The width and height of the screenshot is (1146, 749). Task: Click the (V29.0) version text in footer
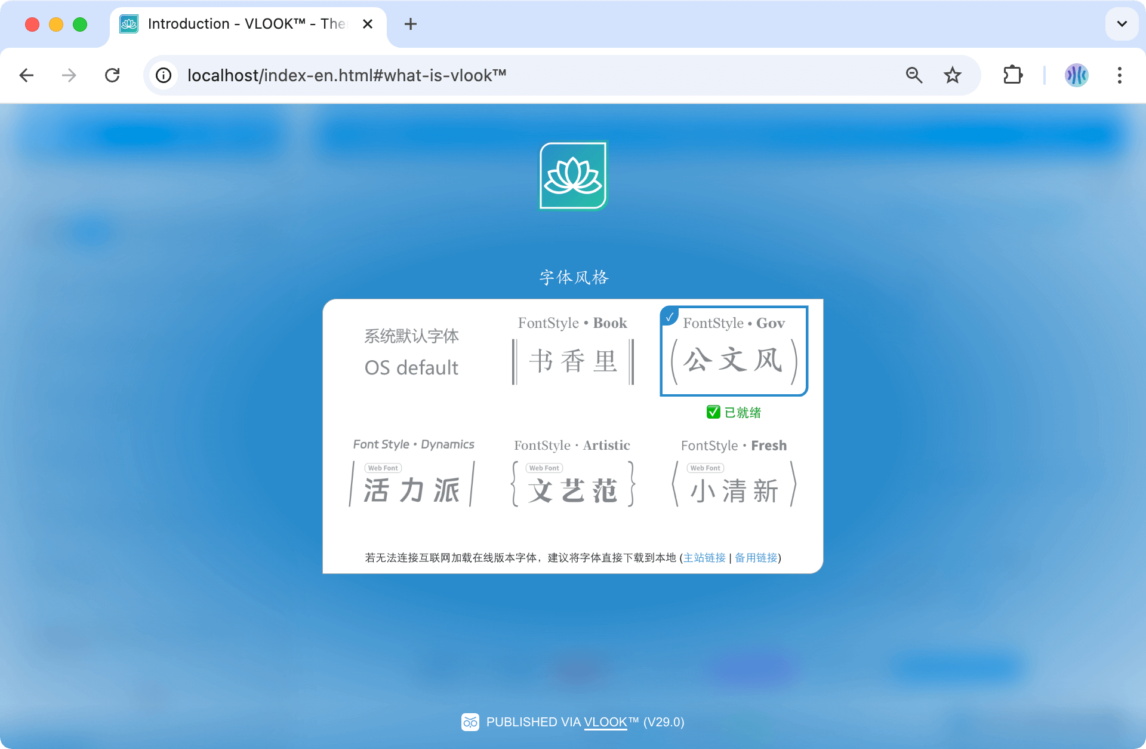(664, 722)
